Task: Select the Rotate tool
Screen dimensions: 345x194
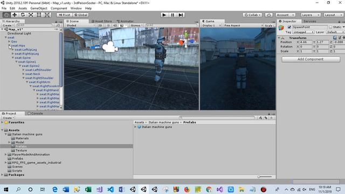Action: (23, 15)
